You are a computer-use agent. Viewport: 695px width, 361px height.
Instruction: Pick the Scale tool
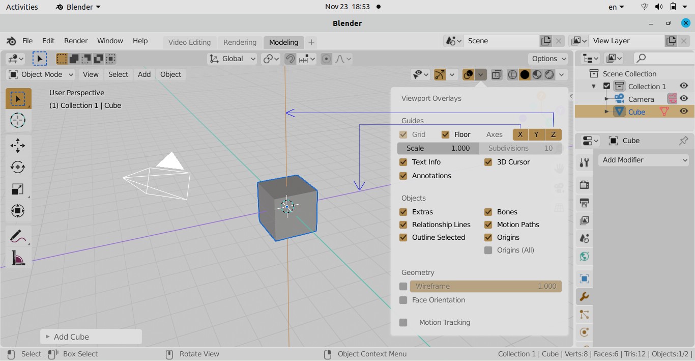[x=18, y=189]
